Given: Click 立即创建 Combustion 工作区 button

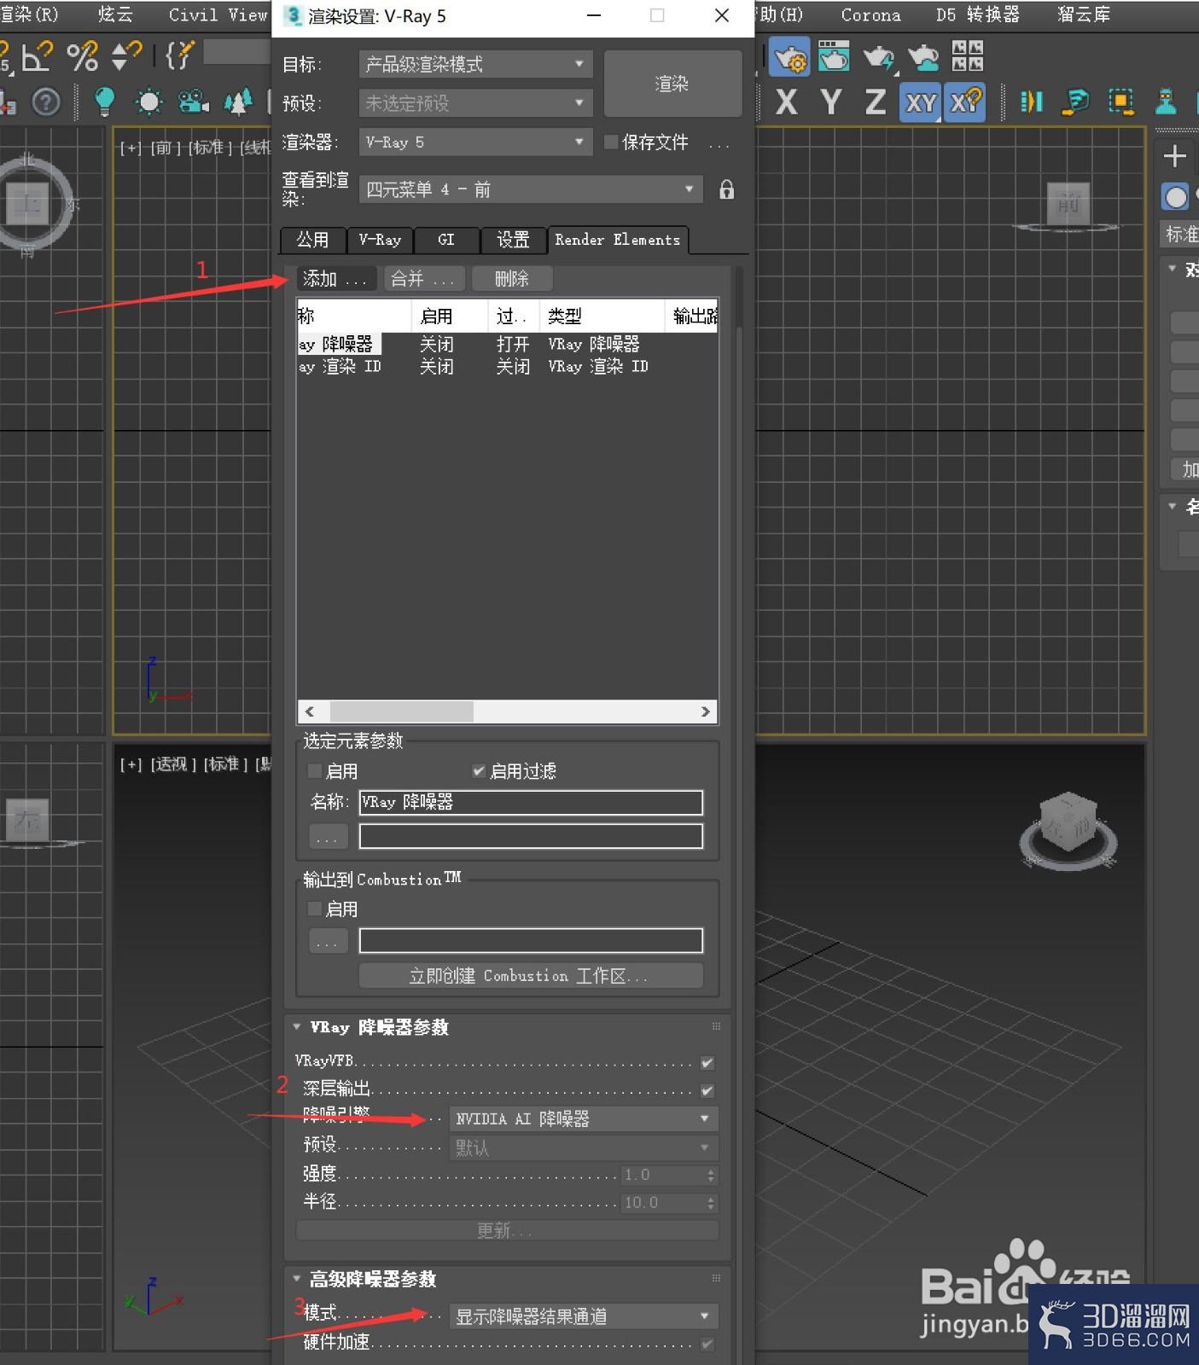Looking at the screenshot, I should click(x=531, y=976).
